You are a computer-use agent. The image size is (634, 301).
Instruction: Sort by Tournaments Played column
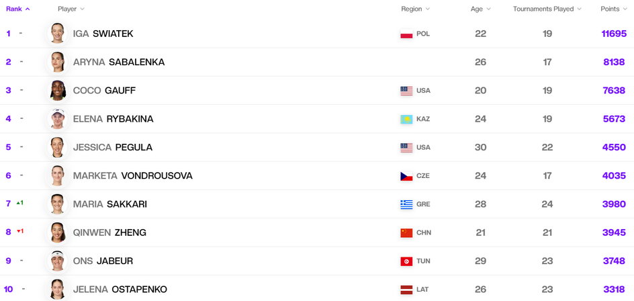tap(547, 9)
